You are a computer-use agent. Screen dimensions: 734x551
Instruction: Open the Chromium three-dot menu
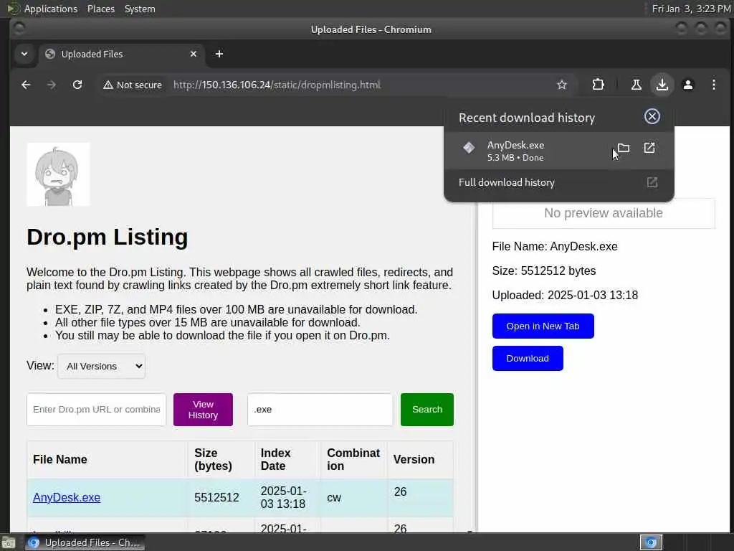(713, 85)
